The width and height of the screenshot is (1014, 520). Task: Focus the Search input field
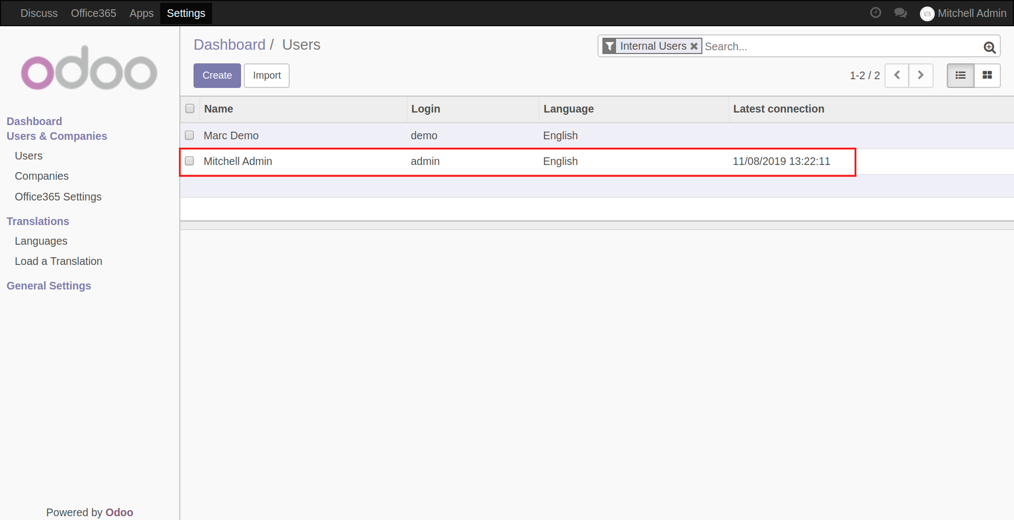[841, 46]
